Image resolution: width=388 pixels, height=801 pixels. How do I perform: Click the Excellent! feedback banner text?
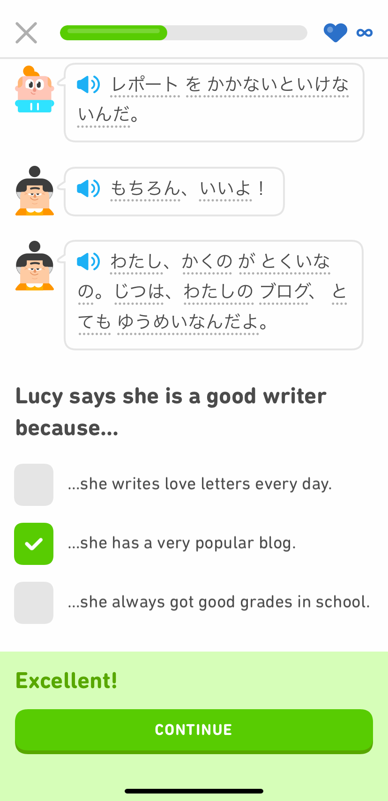tap(66, 682)
